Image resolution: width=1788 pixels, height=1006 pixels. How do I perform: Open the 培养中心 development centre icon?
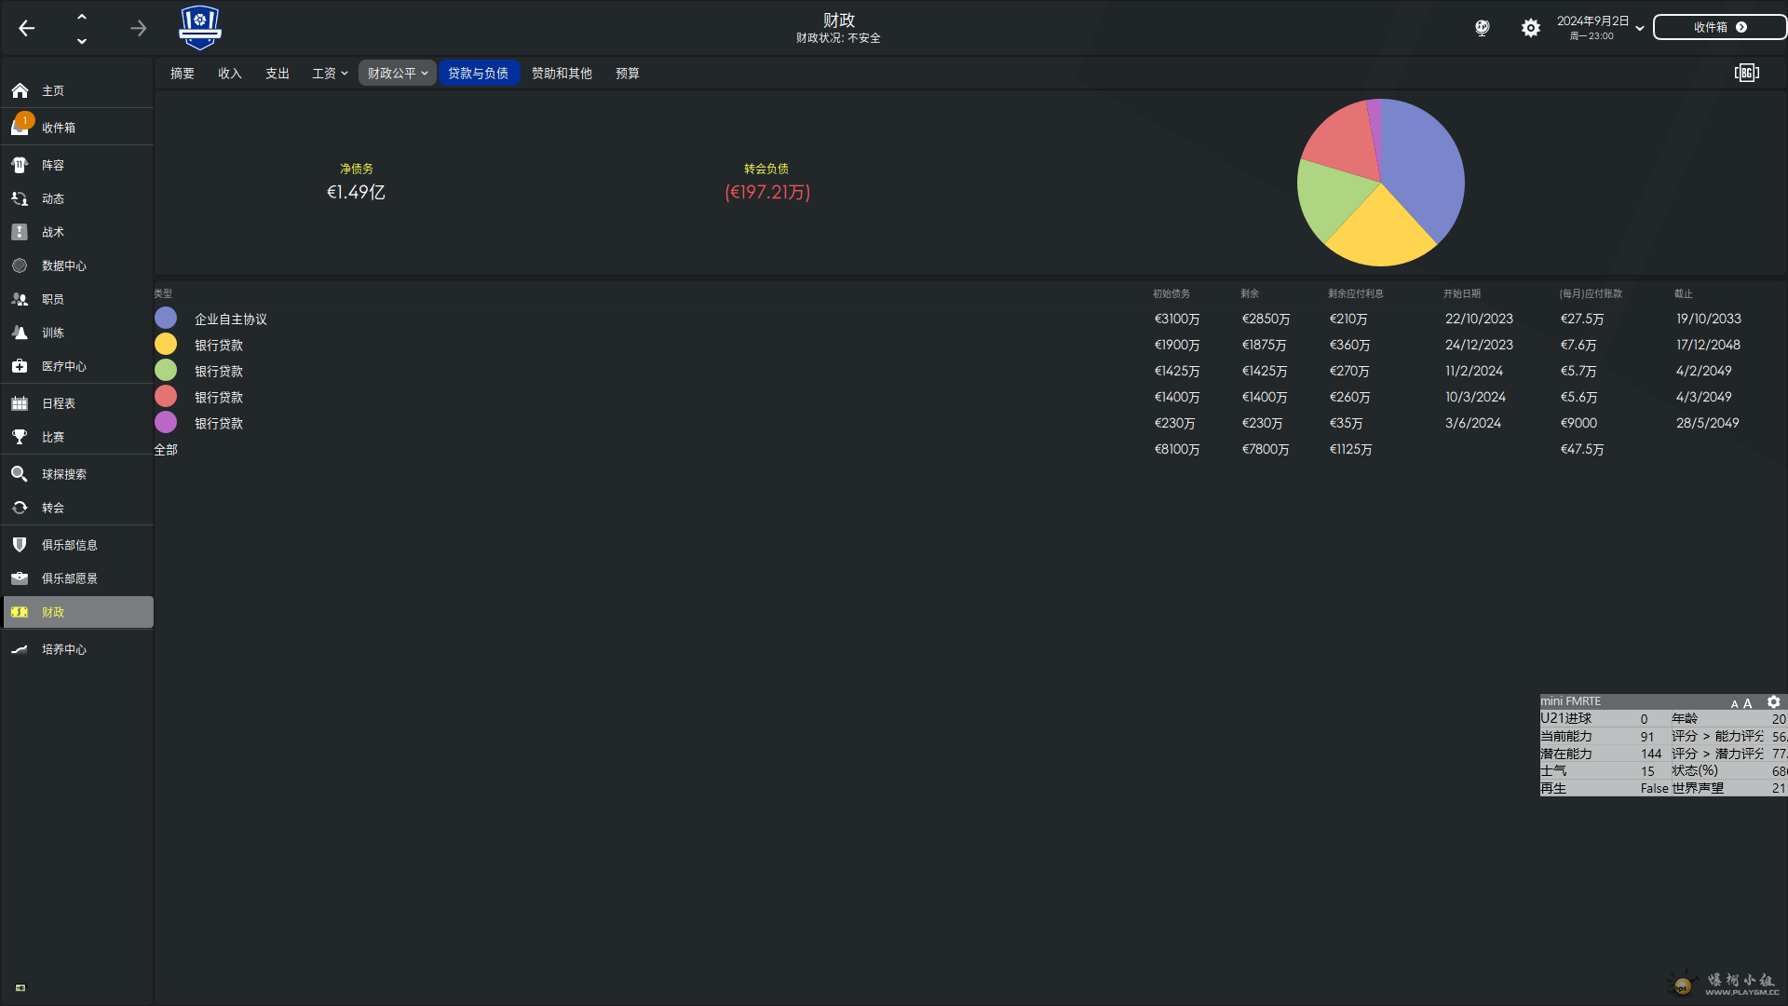[20, 649]
